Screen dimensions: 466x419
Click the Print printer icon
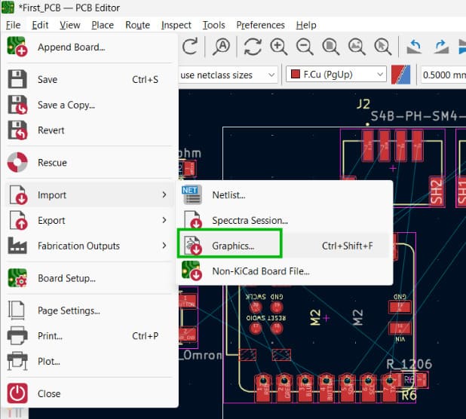tap(17, 335)
